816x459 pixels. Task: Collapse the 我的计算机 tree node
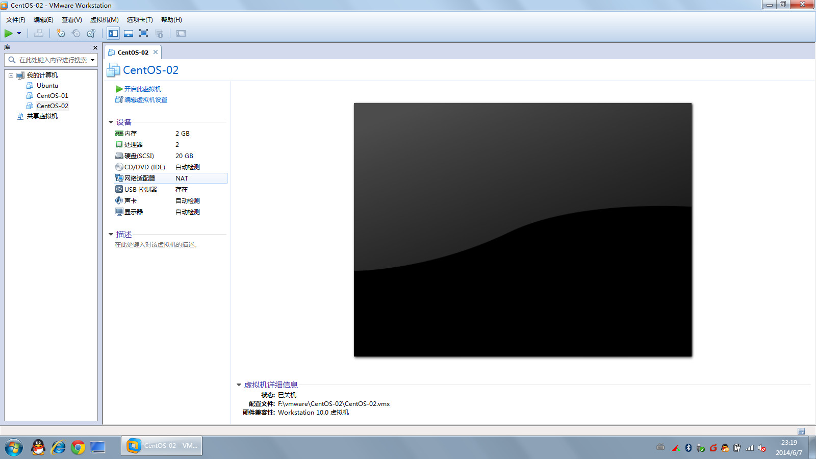(x=11, y=75)
